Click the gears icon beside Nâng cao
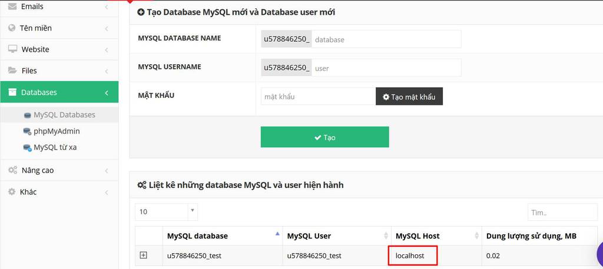This screenshot has width=603, height=269. pos(13,170)
